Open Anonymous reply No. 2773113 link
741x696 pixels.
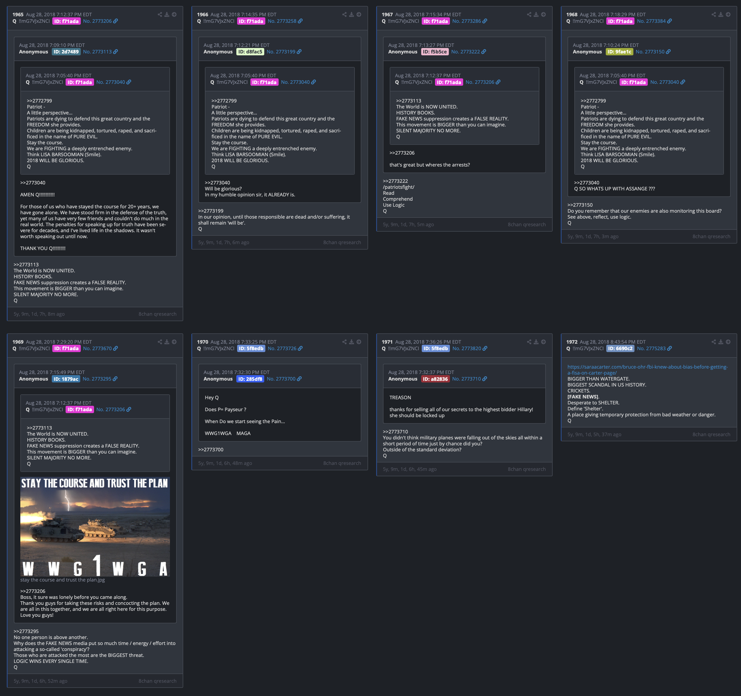point(100,52)
